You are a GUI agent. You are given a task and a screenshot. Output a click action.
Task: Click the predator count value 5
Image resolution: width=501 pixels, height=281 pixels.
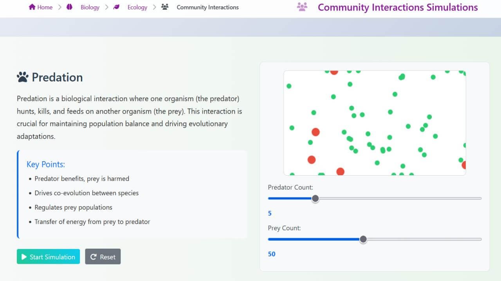(270, 213)
